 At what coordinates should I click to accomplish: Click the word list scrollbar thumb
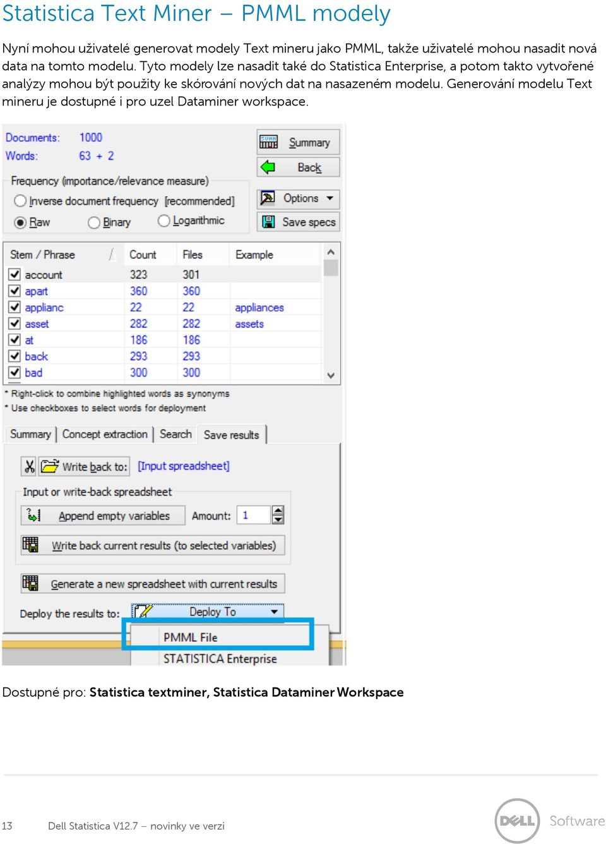tap(331, 268)
